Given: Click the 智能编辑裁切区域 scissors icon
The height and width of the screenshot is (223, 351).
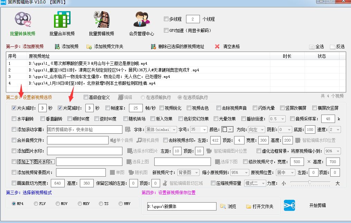Looking at the screenshot, I should [x=165, y=183].
